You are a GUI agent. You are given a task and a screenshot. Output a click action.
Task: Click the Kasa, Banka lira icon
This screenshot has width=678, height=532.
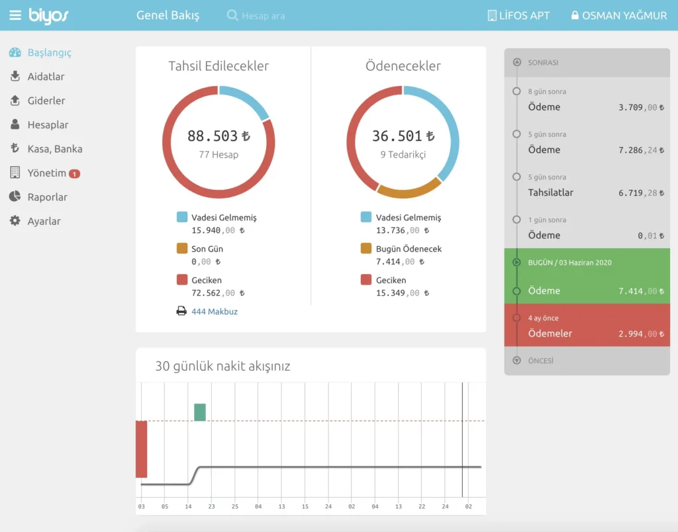point(15,149)
